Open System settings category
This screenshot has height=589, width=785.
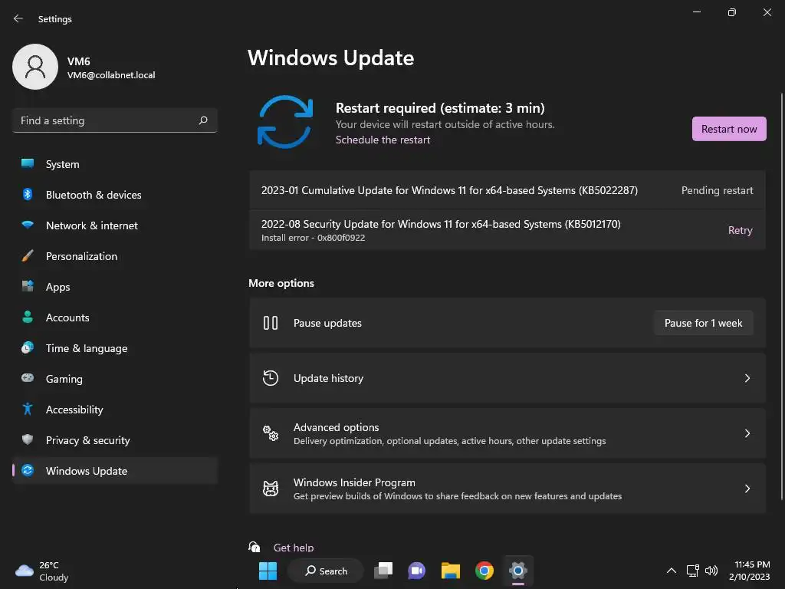(x=115, y=164)
